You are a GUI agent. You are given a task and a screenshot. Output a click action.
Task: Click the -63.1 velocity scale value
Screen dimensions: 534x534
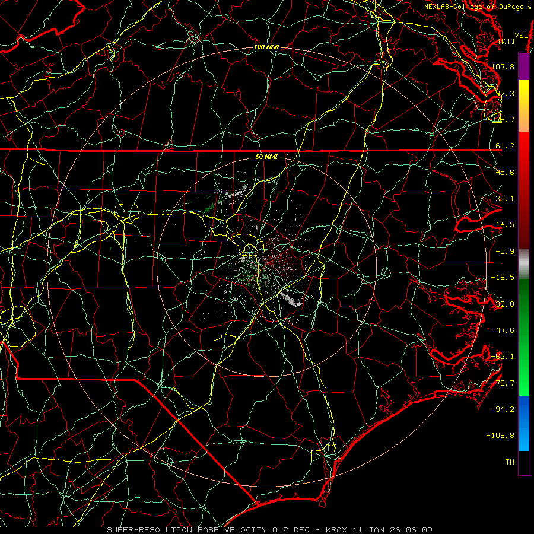click(x=503, y=357)
